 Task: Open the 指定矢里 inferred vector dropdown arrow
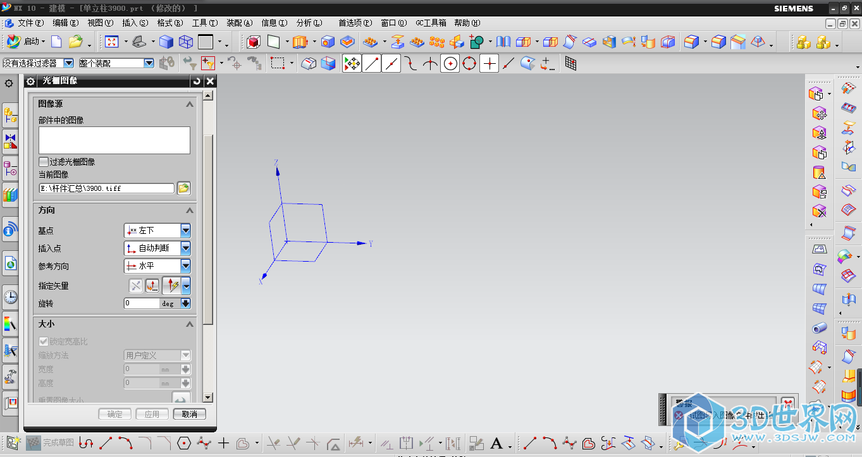coord(187,286)
